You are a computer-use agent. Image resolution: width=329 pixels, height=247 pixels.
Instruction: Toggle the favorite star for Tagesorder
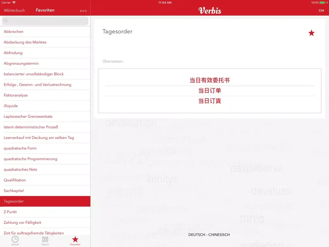pyautogui.click(x=311, y=33)
